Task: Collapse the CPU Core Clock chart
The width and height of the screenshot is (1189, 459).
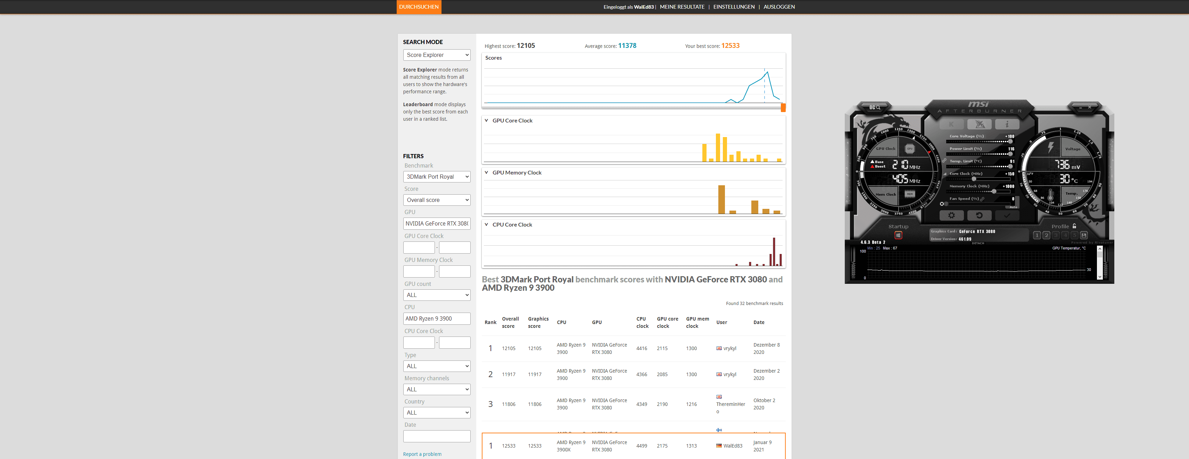Action: pyautogui.click(x=486, y=225)
